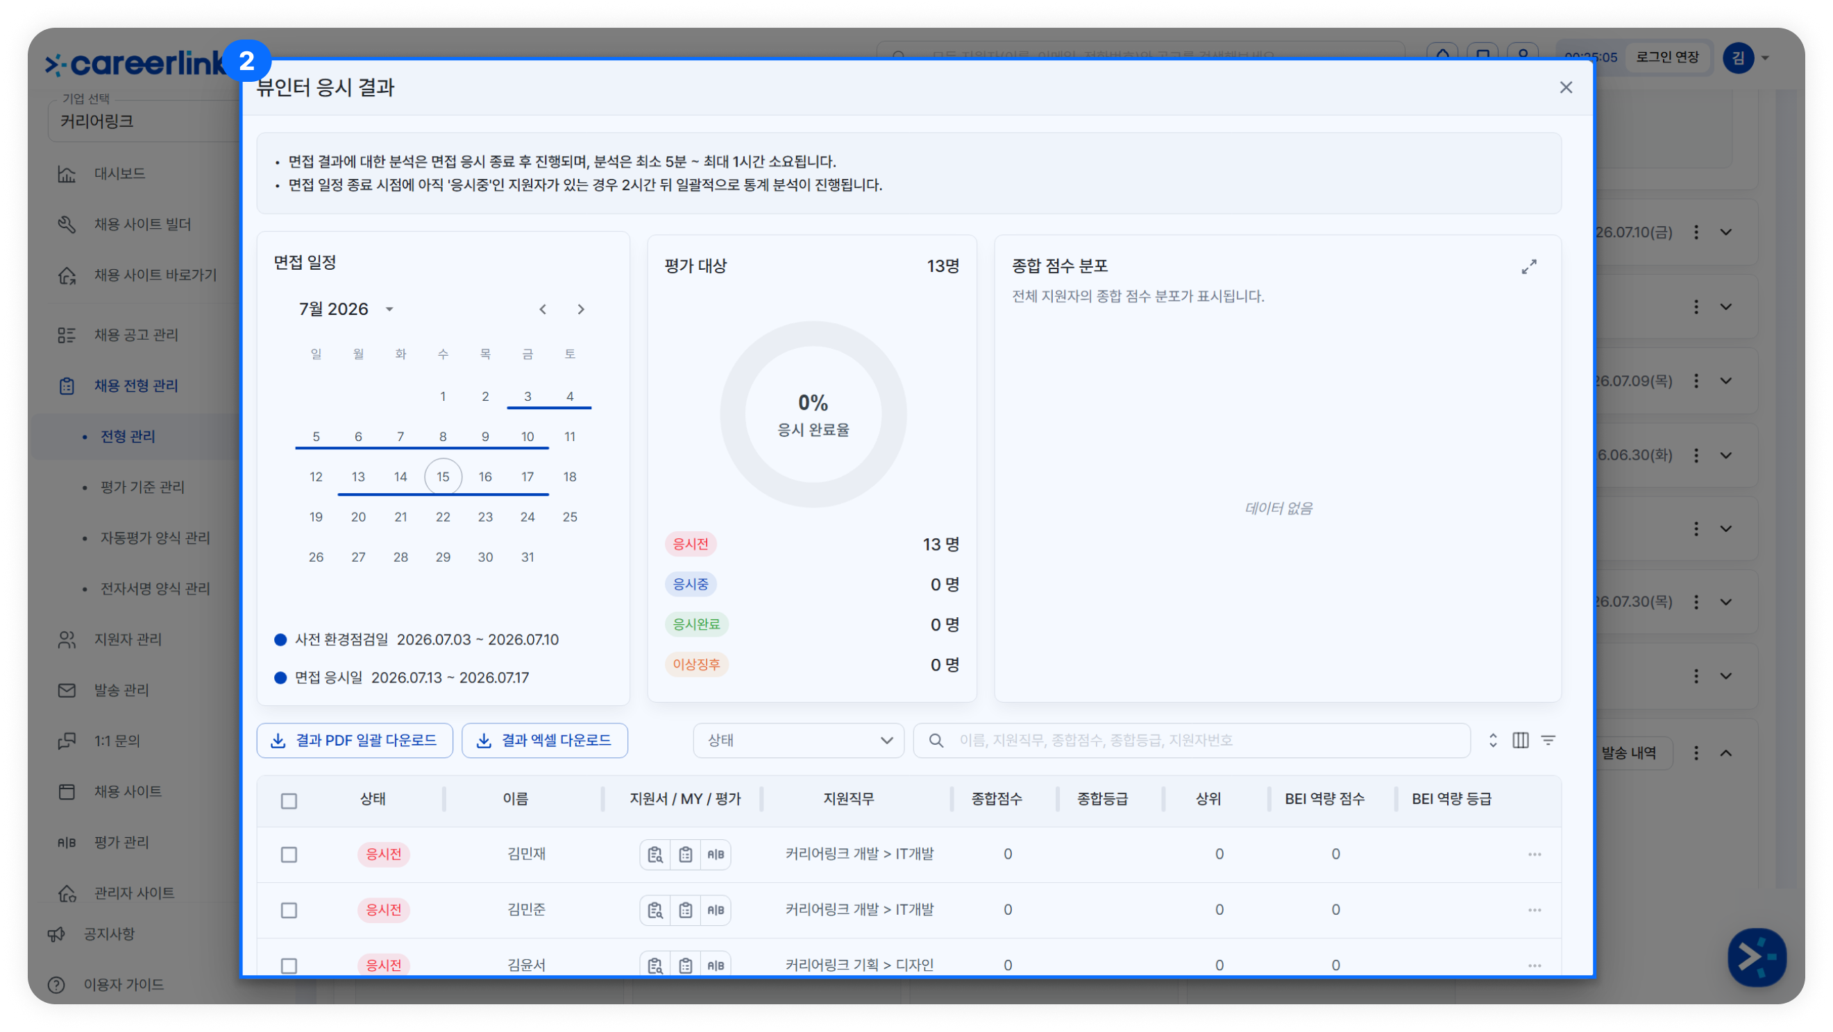Open 김민준's 지원서 document icon

click(x=654, y=910)
